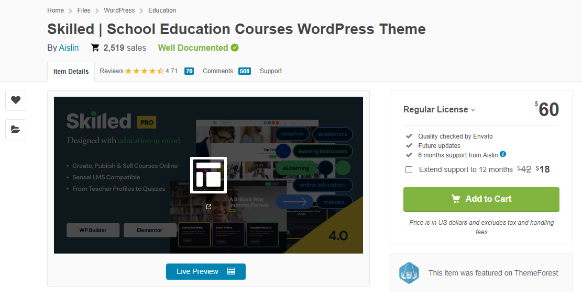
Task: Click the Well Documented green check badge
Action: (x=235, y=48)
